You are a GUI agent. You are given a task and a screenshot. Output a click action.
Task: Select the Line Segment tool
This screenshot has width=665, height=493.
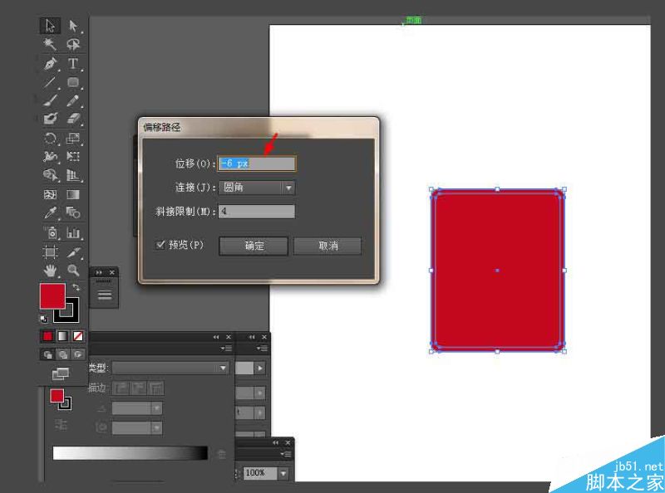pyautogui.click(x=50, y=81)
